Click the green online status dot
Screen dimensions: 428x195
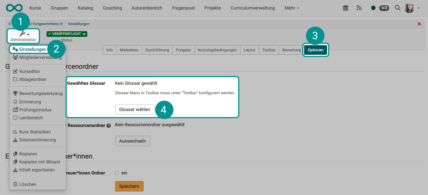coord(373,8)
